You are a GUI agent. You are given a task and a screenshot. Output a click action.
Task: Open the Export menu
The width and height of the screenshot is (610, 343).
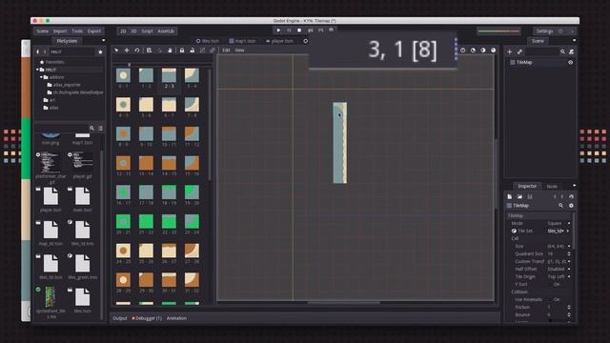tap(94, 31)
